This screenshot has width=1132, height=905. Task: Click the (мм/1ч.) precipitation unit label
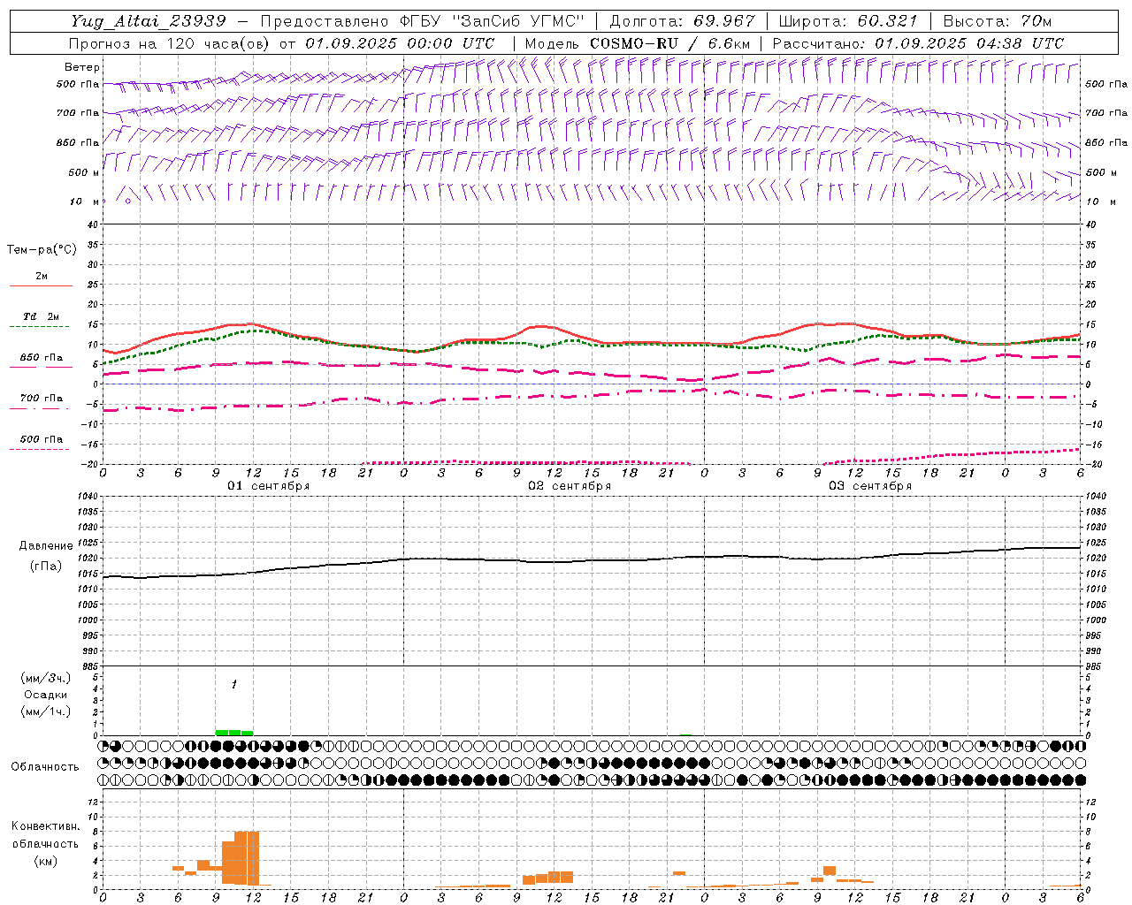[46, 711]
